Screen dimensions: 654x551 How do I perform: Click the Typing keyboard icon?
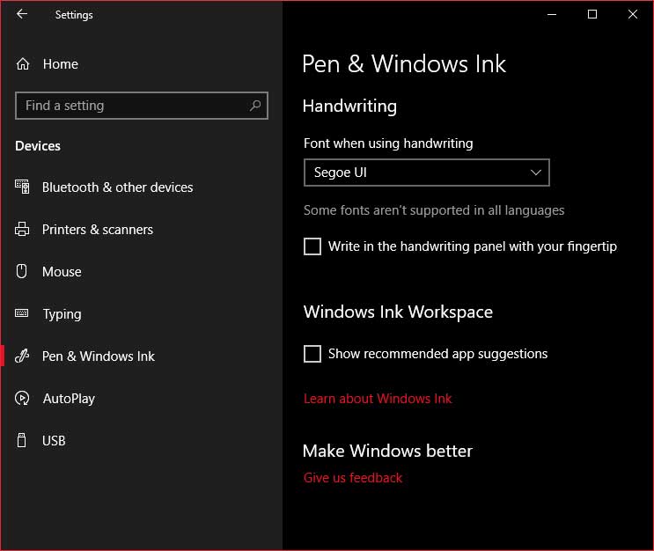pyautogui.click(x=22, y=313)
